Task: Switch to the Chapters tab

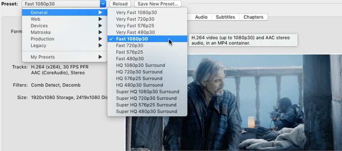Action: [x=254, y=17]
